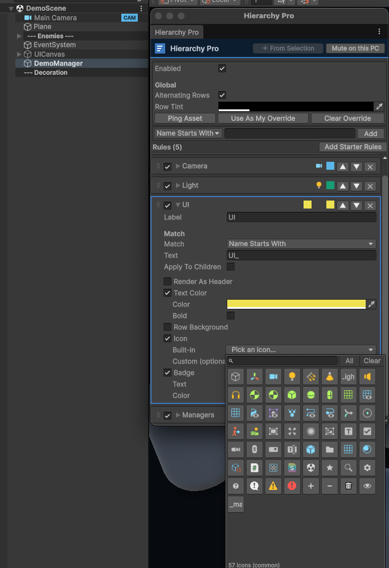Toggle the Managers rule checkbox
This screenshot has height=568, width=389.
pyautogui.click(x=167, y=415)
